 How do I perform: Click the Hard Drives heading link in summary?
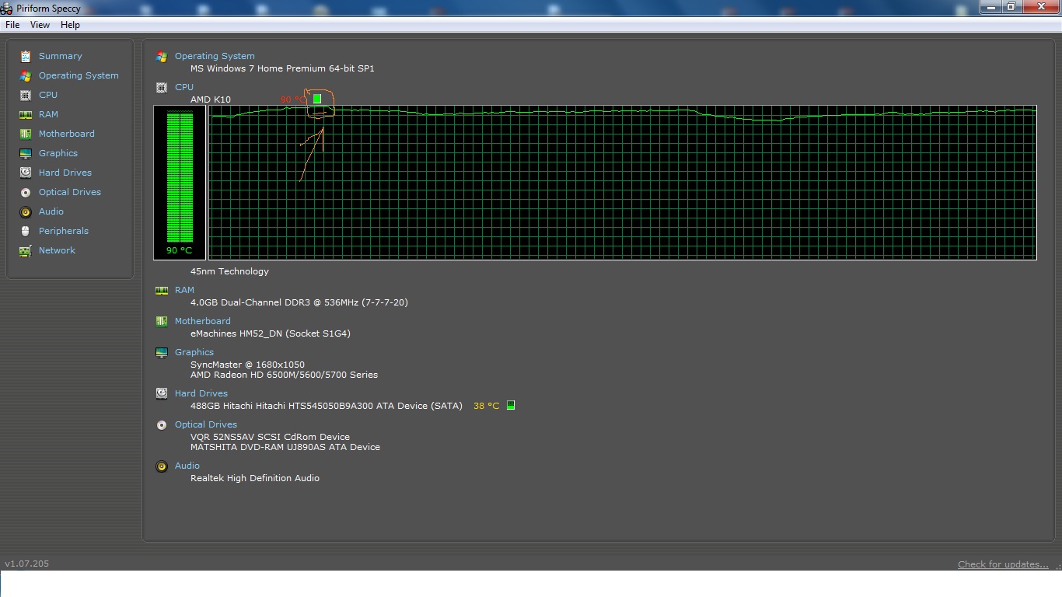click(201, 393)
